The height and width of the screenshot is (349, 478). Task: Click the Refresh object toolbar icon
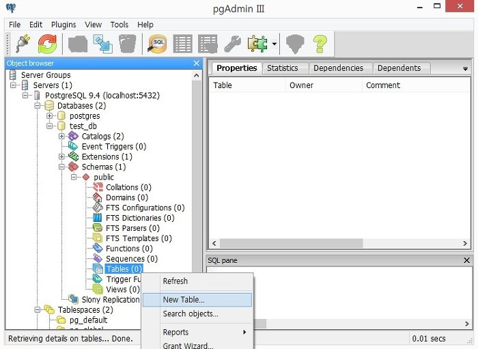point(47,44)
